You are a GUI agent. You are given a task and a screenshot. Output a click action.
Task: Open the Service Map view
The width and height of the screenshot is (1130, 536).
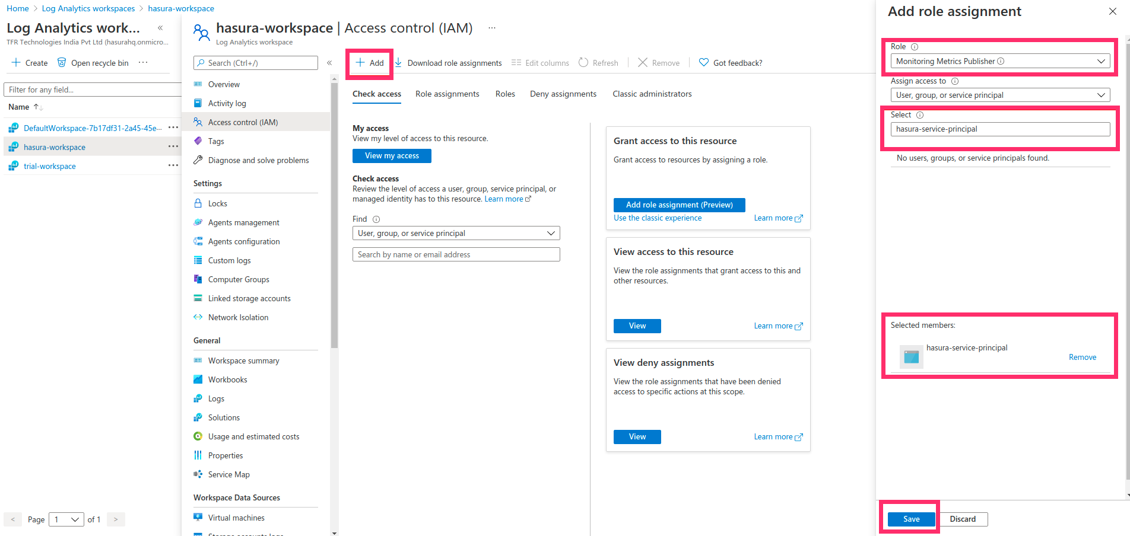point(228,474)
